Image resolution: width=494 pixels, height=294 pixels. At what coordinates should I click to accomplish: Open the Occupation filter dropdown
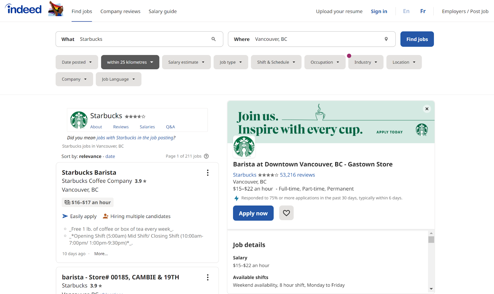325,62
